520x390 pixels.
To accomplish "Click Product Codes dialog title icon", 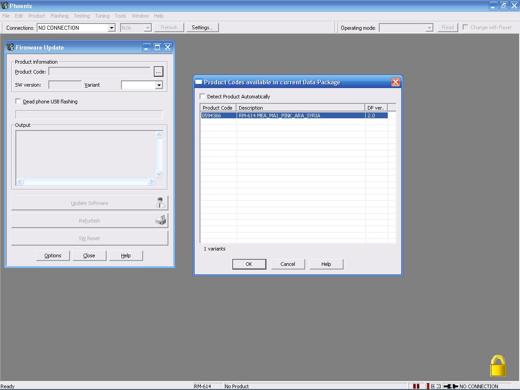I will pos(199,82).
